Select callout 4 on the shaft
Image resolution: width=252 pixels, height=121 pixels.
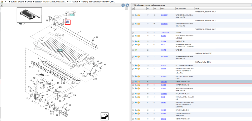81,32
